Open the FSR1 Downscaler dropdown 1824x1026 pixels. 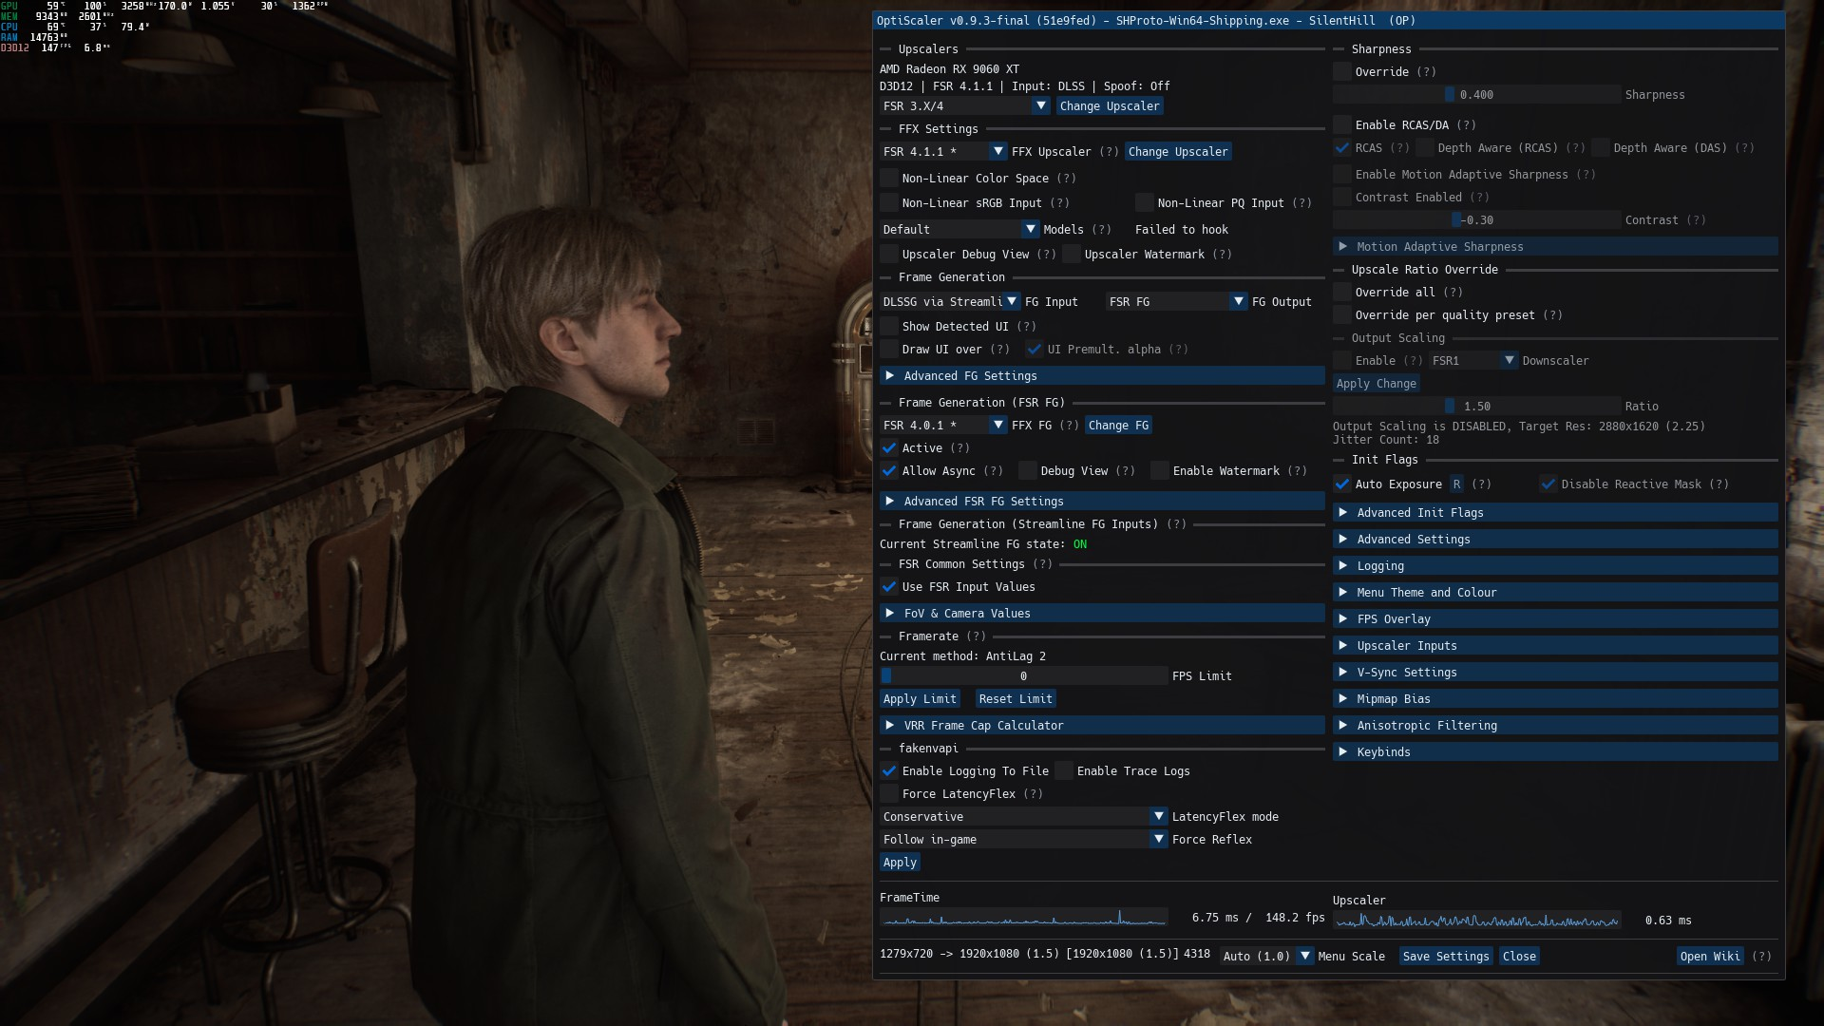point(1472,361)
